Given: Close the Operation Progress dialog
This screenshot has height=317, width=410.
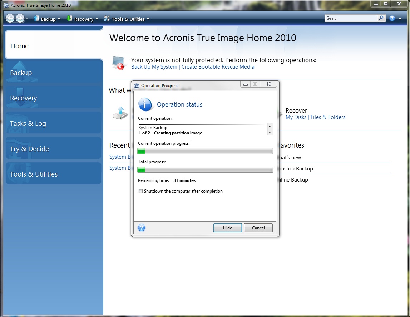Looking at the screenshot, I should coord(268,84).
